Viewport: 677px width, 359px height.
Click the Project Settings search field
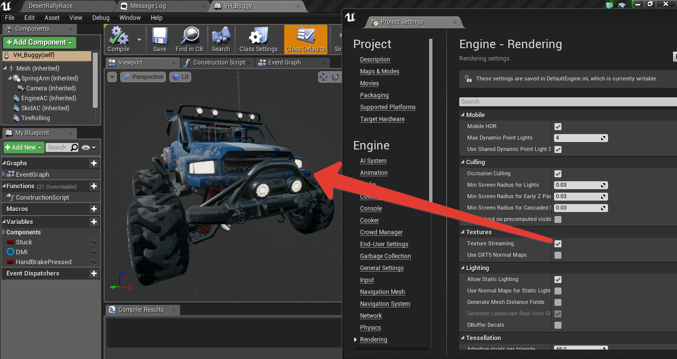click(568, 102)
